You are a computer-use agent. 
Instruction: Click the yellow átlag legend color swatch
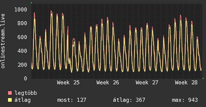[x=10, y=100]
